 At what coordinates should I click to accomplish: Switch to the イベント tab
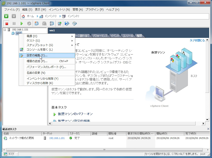pyautogui.click(x=115, y=36)
